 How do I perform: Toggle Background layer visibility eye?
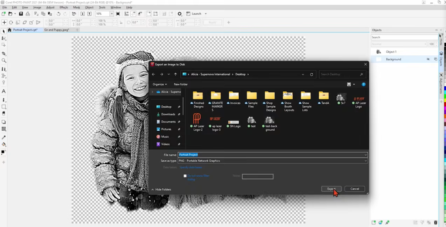tap(428, 59)
